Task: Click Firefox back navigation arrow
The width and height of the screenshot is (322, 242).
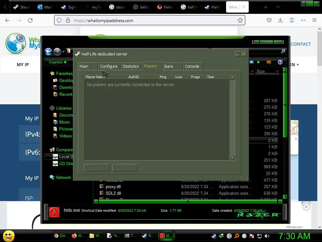Action: (x=8, y=20)
